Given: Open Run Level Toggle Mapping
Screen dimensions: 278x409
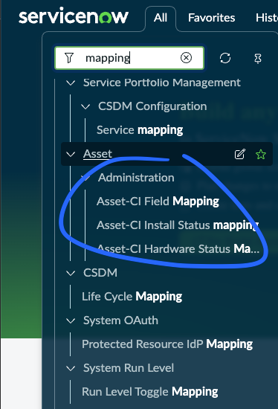Looking at the screenshot, I should (x=150, y=392).
